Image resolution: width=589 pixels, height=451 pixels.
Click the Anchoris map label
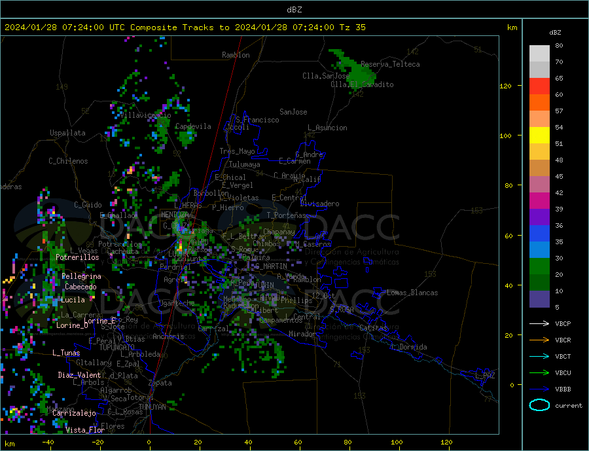click(x=168, y=336)
